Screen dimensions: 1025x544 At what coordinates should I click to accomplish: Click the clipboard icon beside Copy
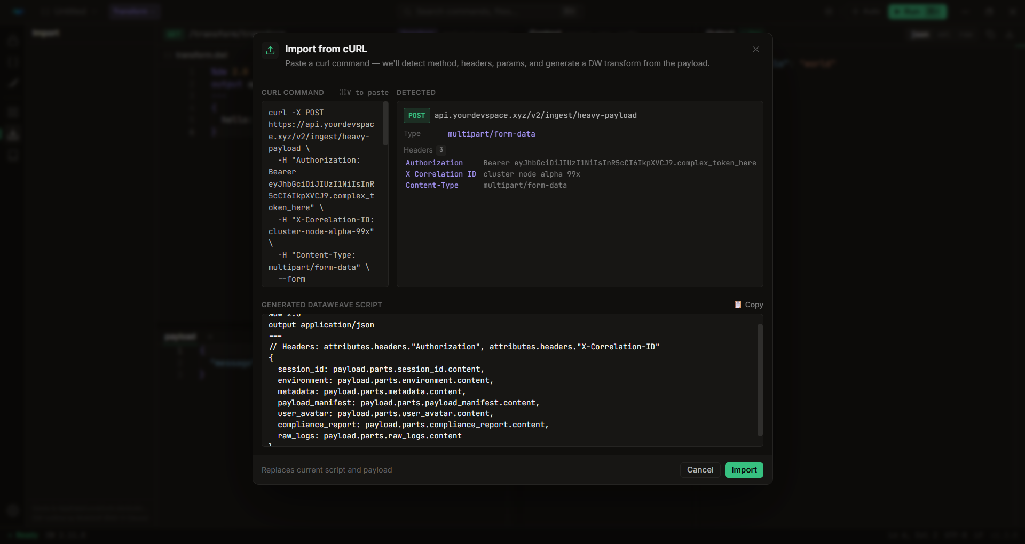(738, 305)
